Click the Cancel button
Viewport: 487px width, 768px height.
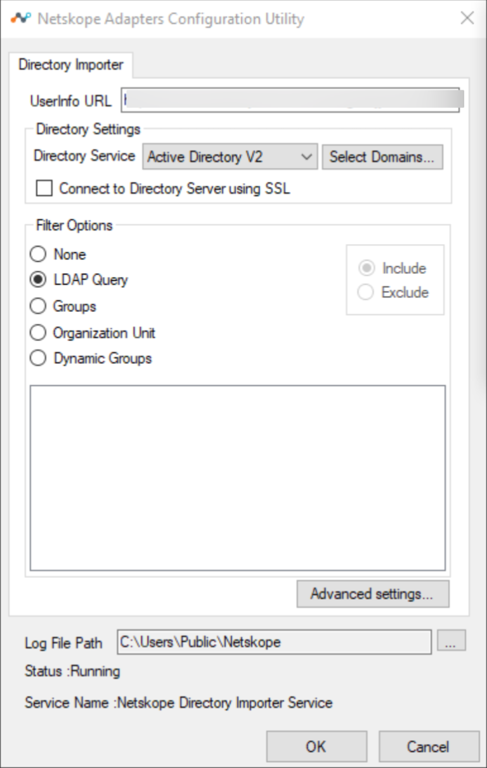pos(429,746)
